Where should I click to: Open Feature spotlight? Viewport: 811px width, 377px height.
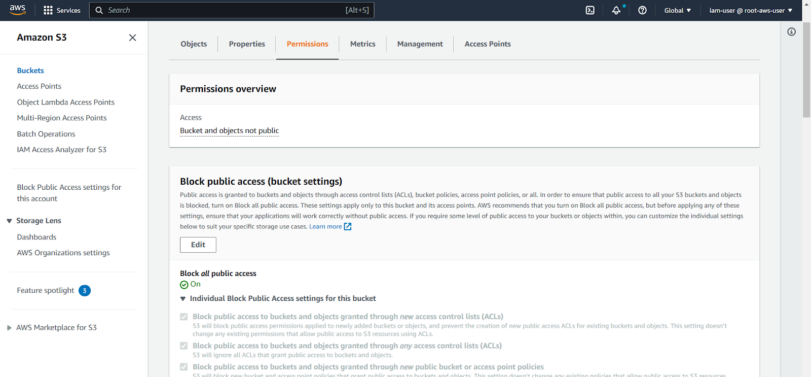tap(46, 291)
